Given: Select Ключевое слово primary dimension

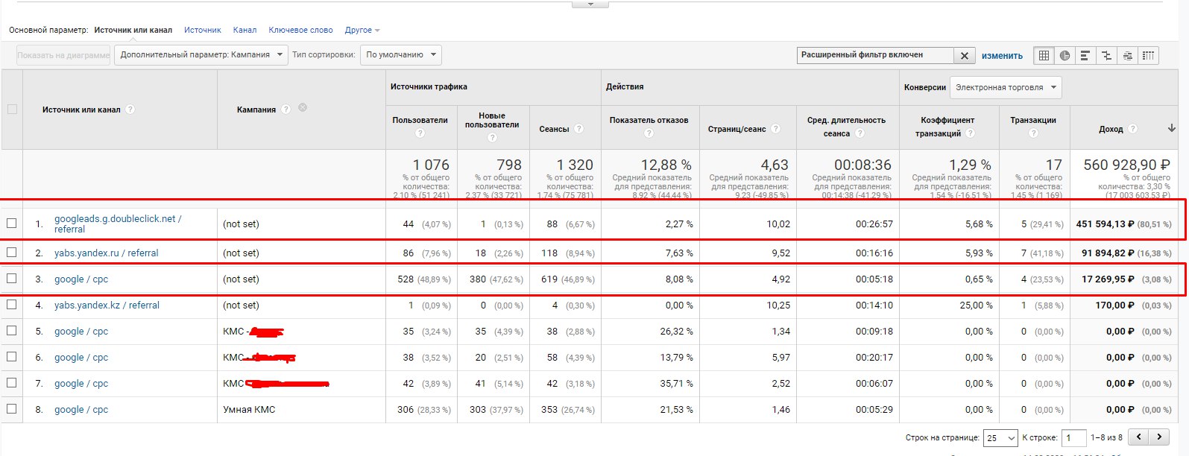Looking at the screenshot, I should pyautogui.click(x=300, y=30).
